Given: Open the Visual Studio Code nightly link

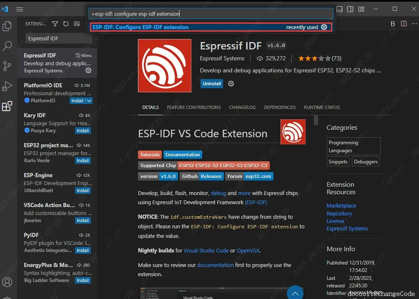Looking at the screenshot, I should tap(206, 250).
